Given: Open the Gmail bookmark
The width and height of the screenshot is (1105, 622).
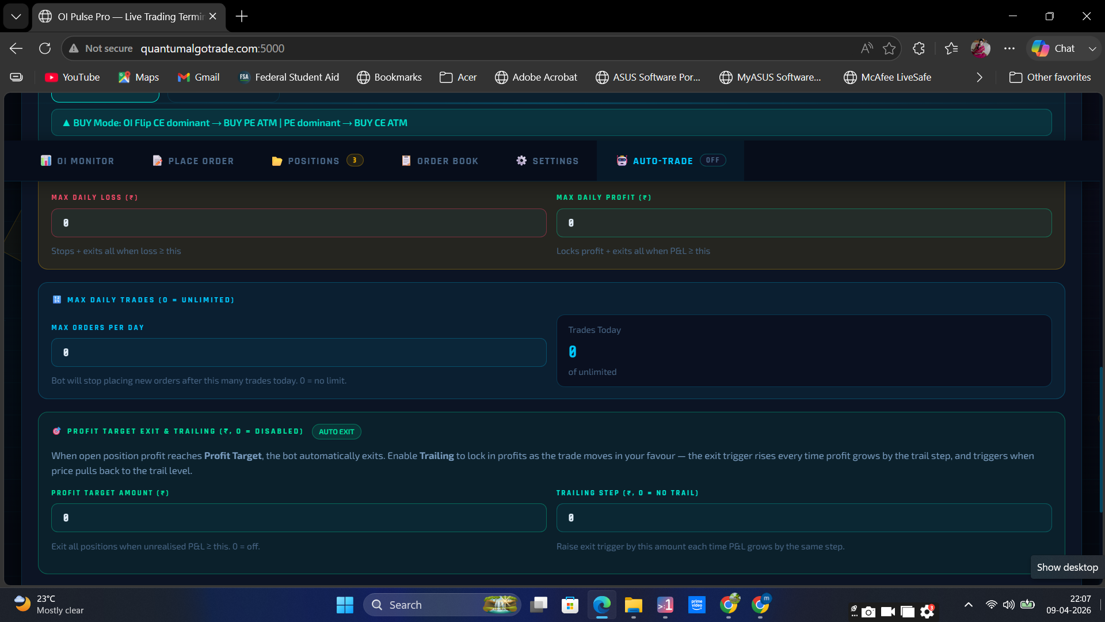Looking at the screenshot, I should (199, 77).
